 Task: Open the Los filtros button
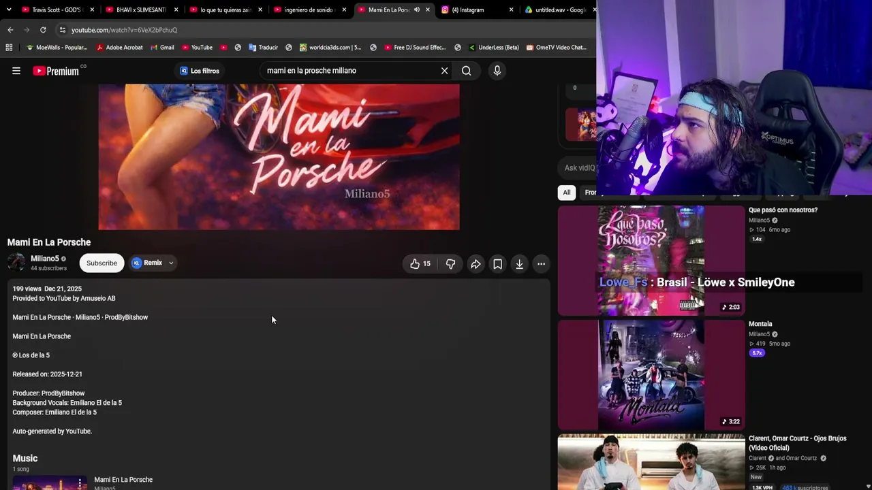[x=200, y=71]
